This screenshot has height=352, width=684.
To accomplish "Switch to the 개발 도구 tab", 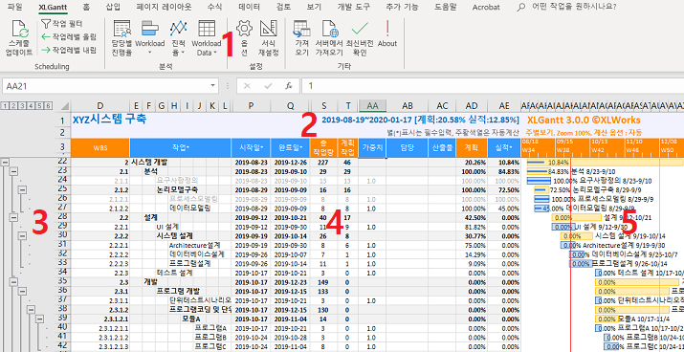I will [353, 7].
